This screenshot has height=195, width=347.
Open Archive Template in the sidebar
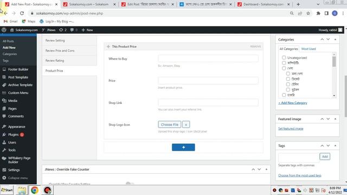point(20,85)
